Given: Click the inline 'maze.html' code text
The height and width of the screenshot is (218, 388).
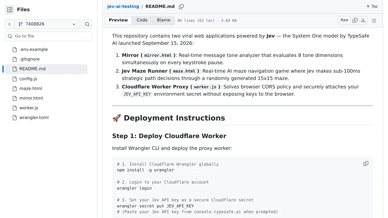Looking at the screenshot, I should pos(184,71).
